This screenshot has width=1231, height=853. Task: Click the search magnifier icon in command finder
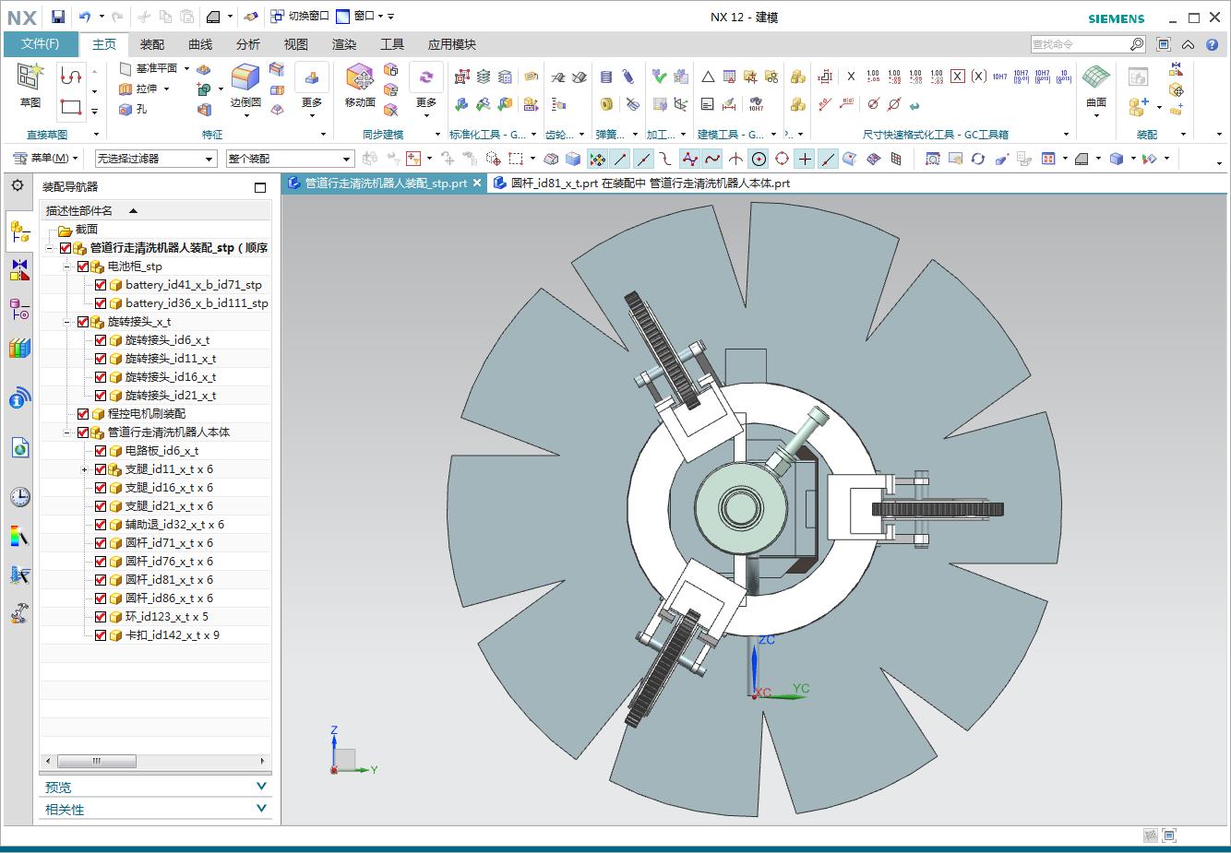tap(1137, 44)
